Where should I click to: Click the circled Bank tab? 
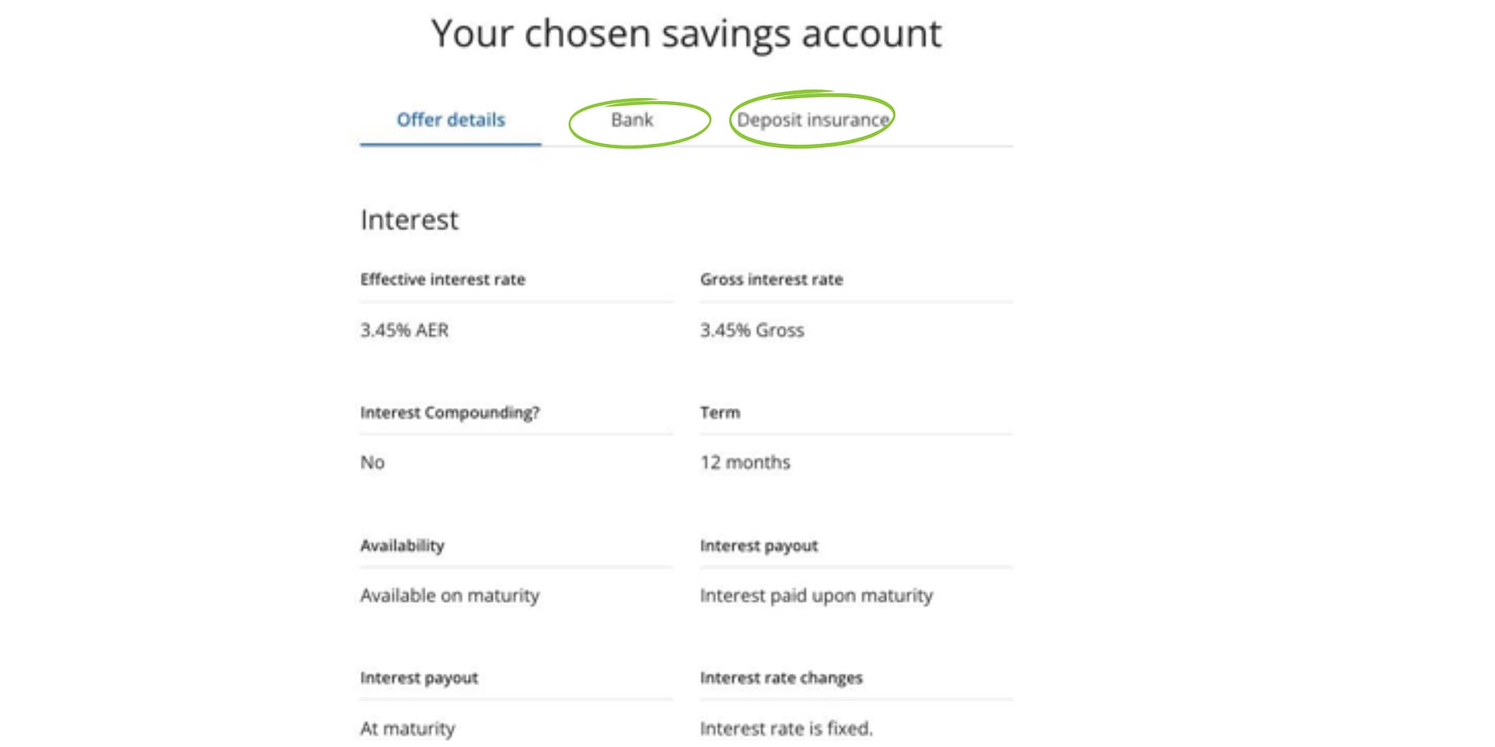click(632, 120)
